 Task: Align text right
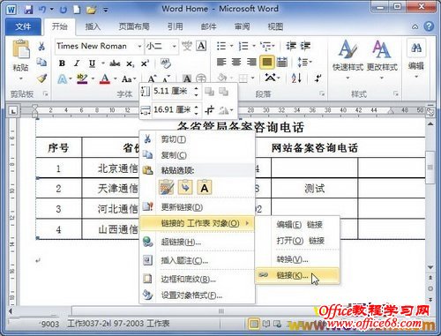pos(251,62)
